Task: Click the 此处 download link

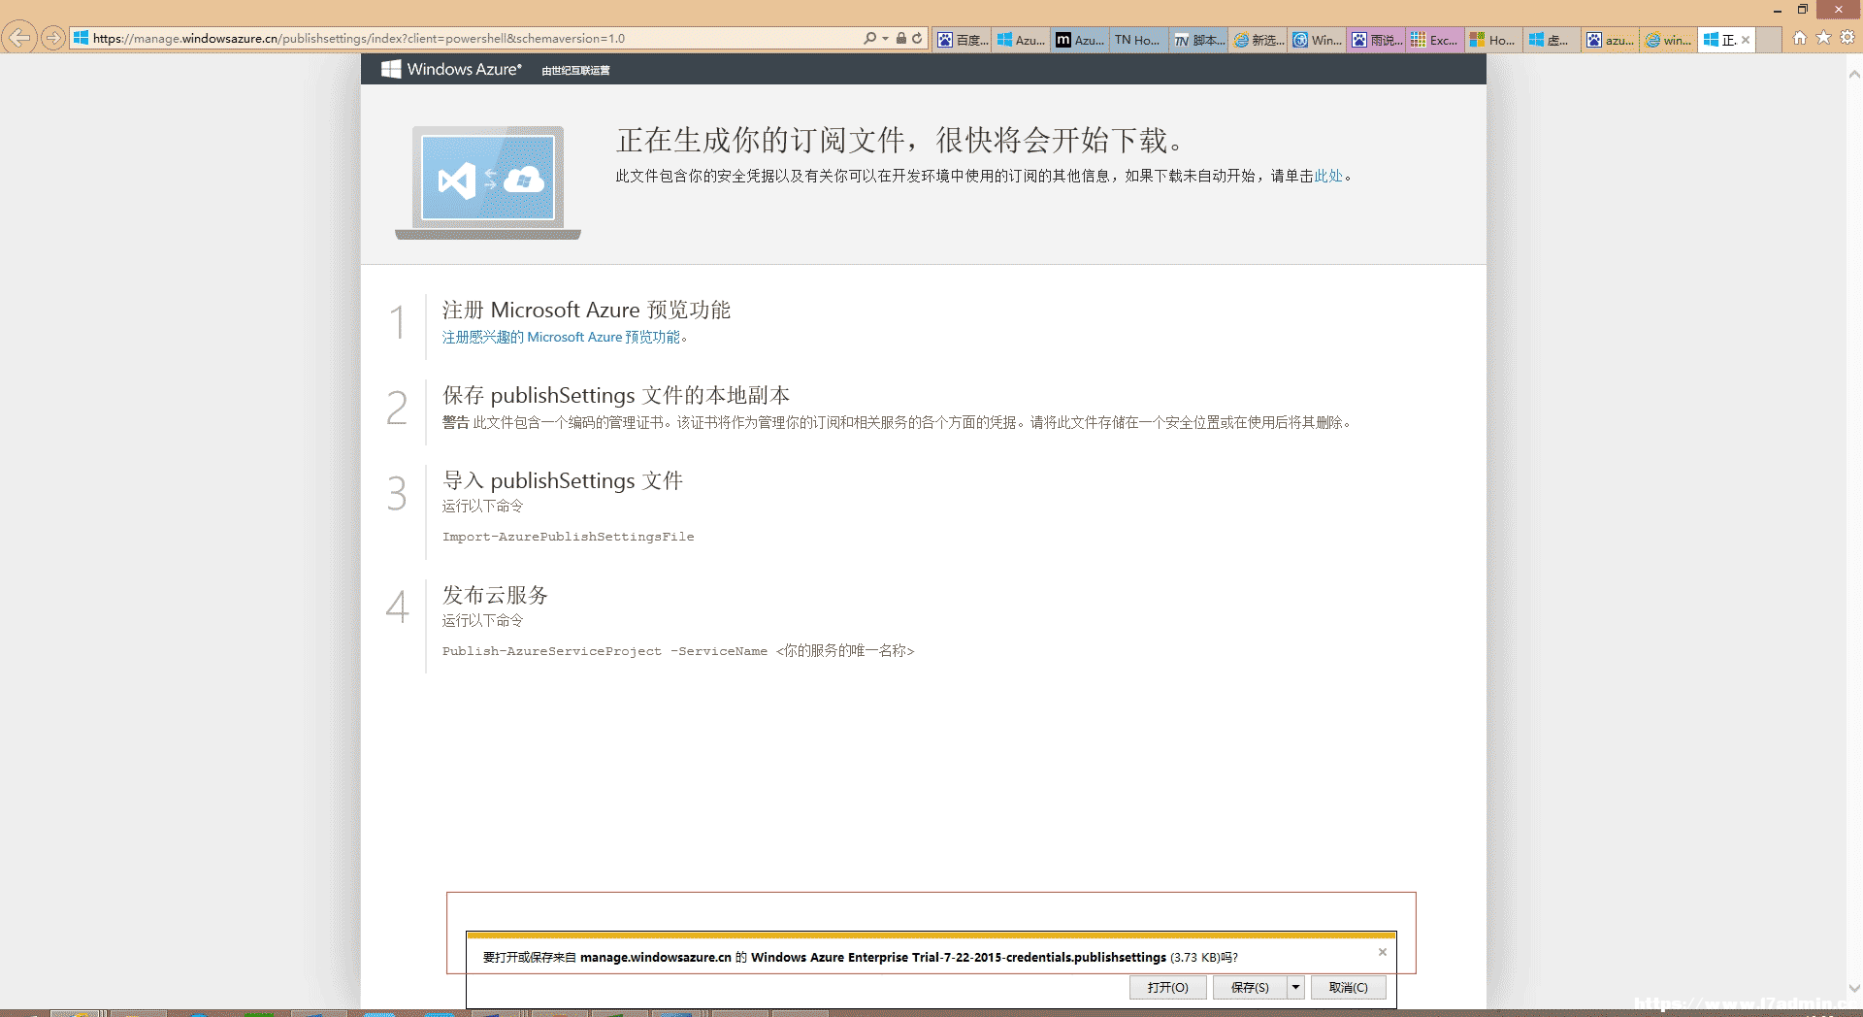Action: coord(1328,176)
